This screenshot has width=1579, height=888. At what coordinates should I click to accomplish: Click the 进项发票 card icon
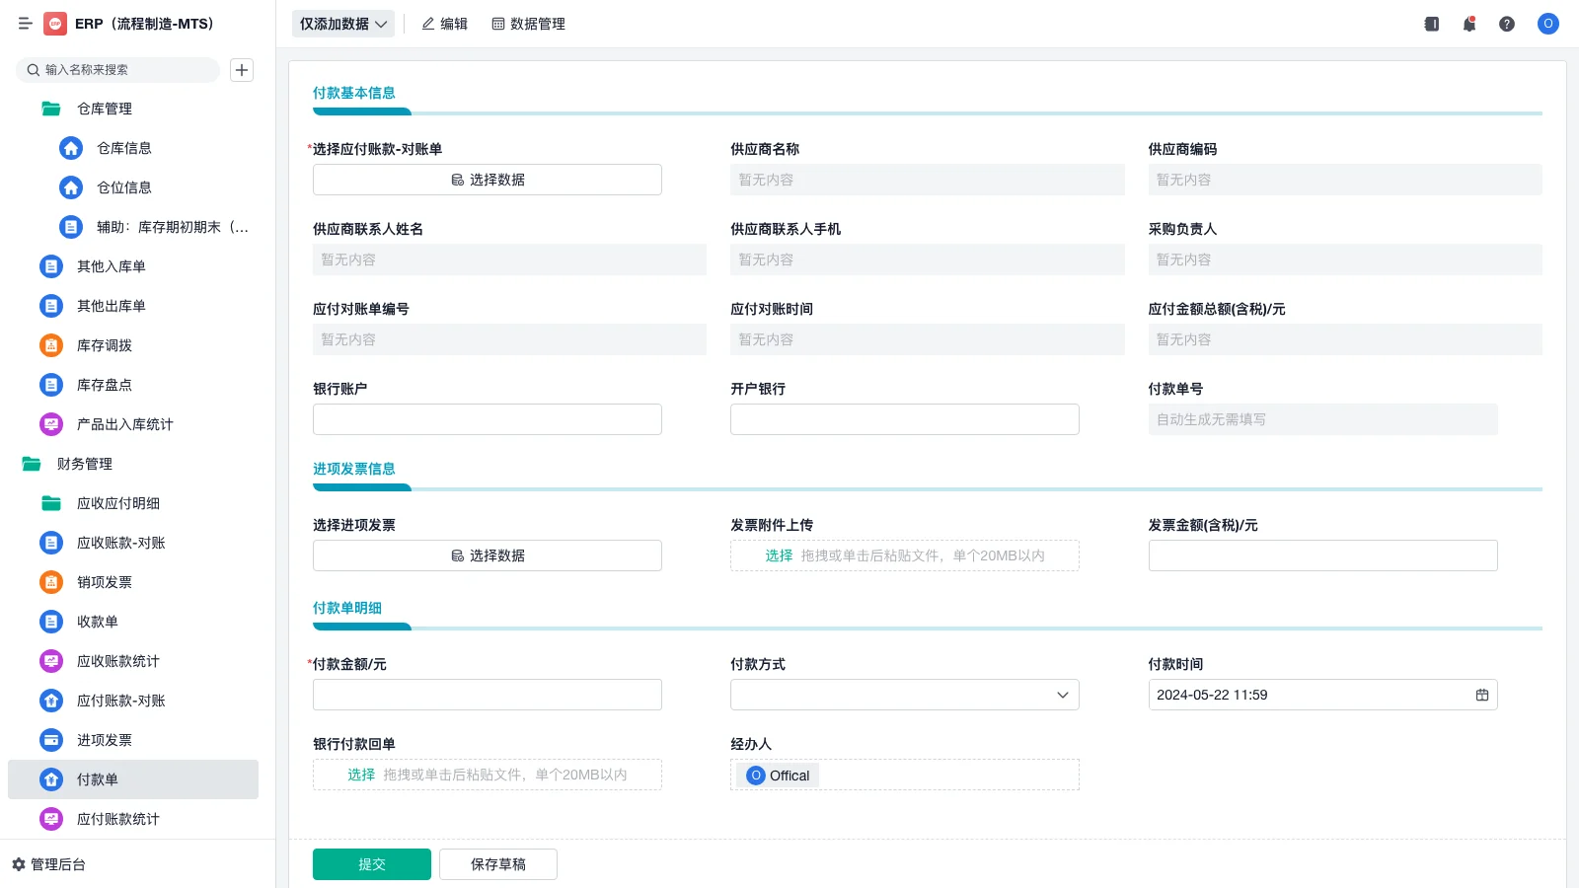tap(51, 740)
